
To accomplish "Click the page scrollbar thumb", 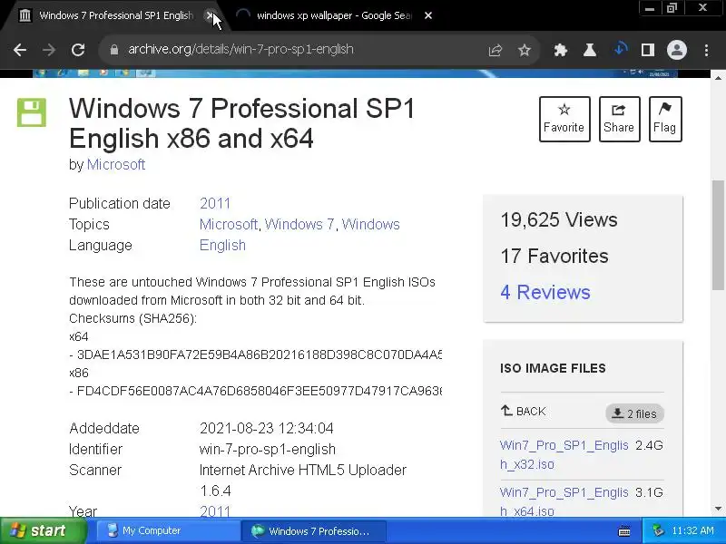I will [x=718, y=235].
